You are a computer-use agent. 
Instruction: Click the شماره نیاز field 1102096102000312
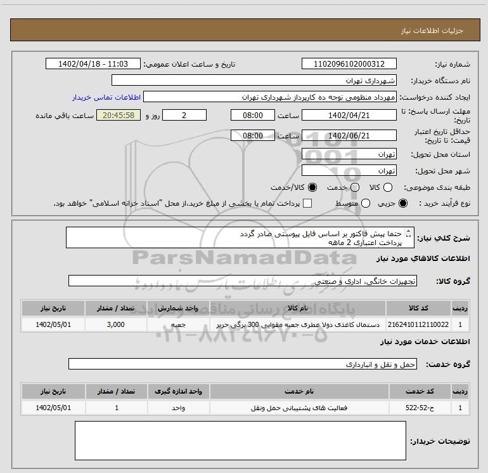click(349, 64)
